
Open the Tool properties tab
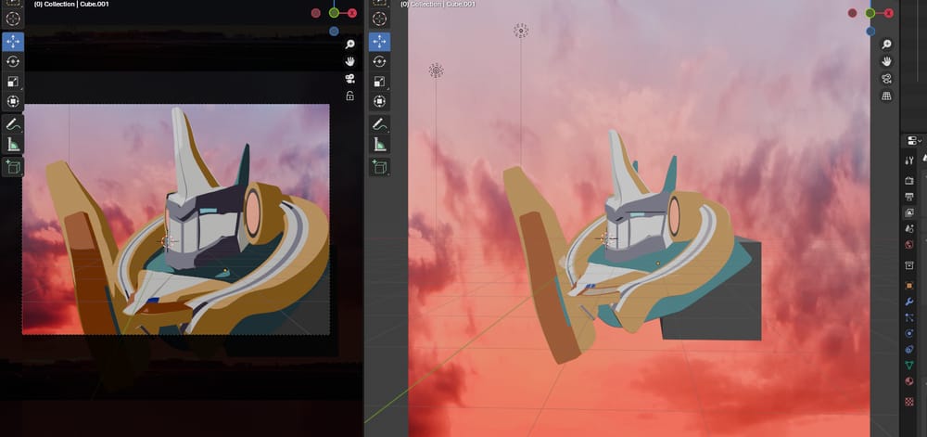coord(909,161)
